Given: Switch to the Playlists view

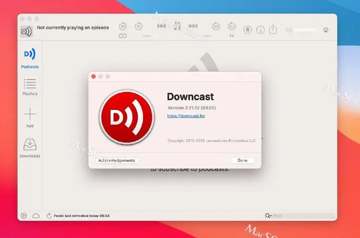Looking at the screenshot, I should click(30, 87).
